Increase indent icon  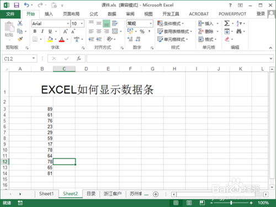99,39
